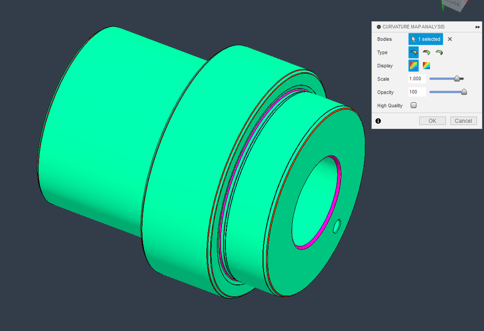
Task: Select the smooth gradient Display icon
Action: pyautogui.click(x=414, y=66)
